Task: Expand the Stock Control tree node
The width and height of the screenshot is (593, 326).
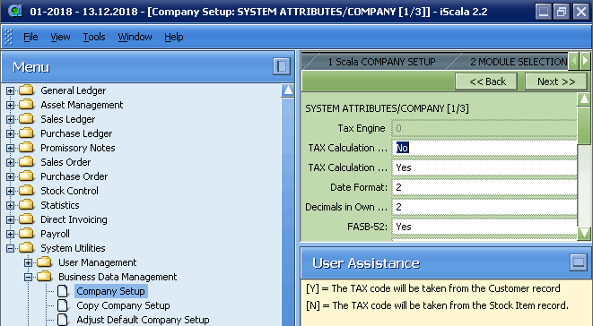Action: (x=10, y=191)
